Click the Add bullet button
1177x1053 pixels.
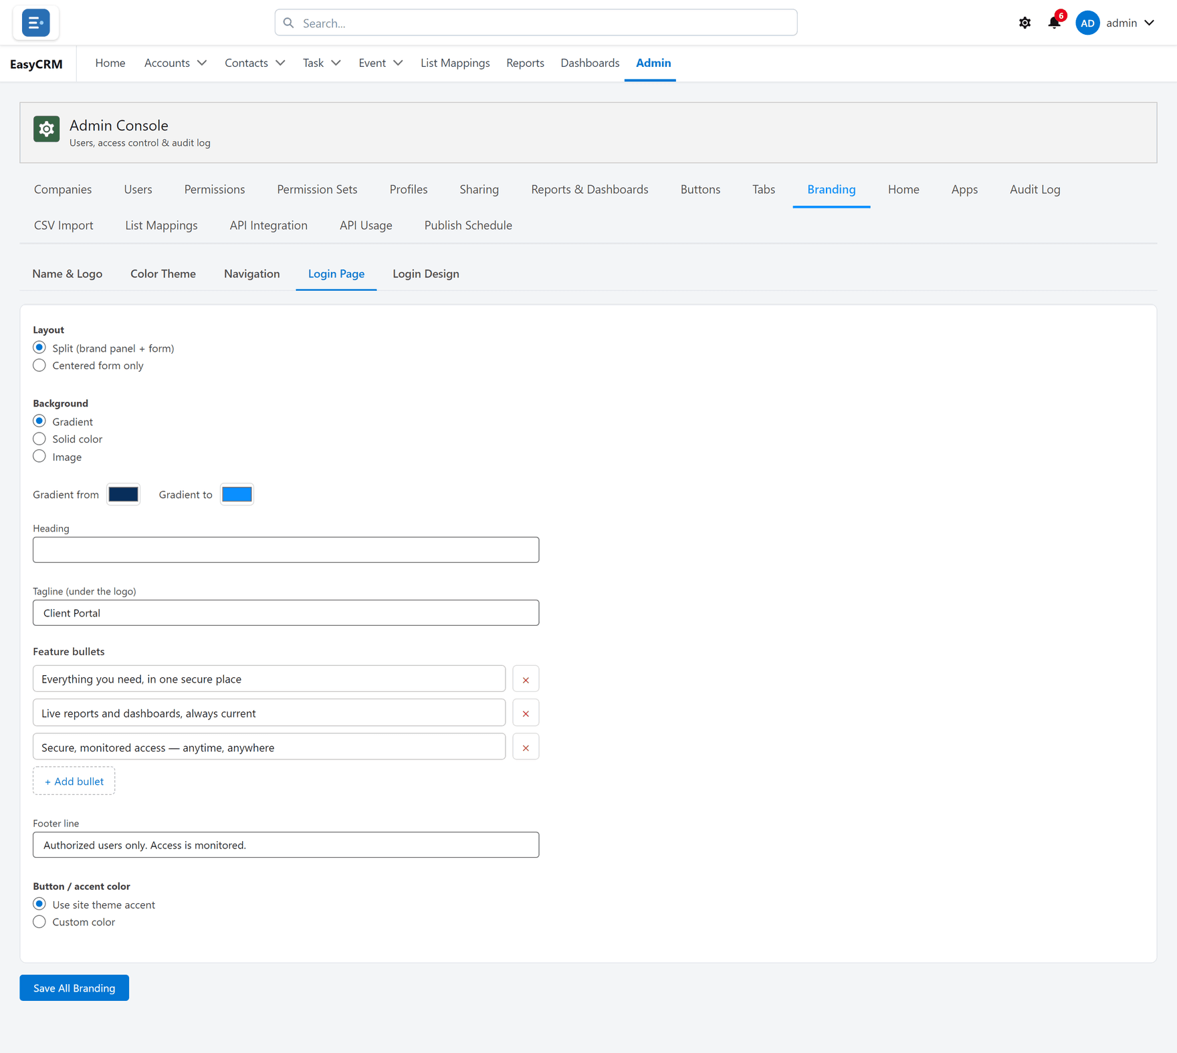pyautogui.click(x=74, y=781)
